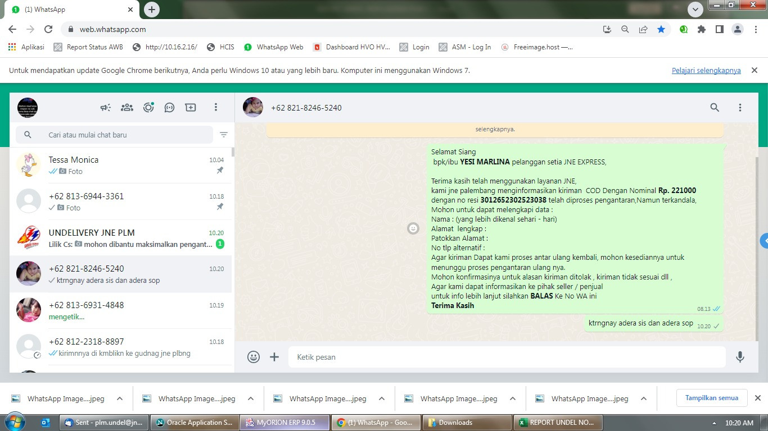Click pin icon on Tessa Monica chat
Image resolution: width=768 pixels, height=431 pixels.
point(220,171)
